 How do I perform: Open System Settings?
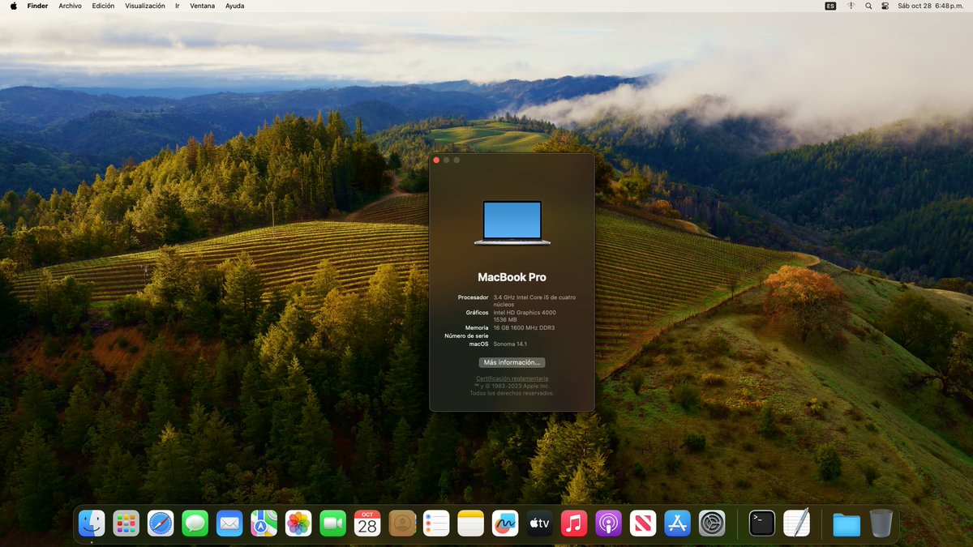712,523
